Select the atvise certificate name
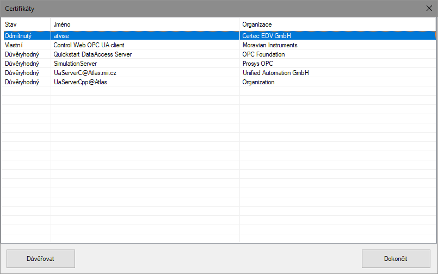The width and height of the screenshot is (438, 274). pyautogui.click(x=60, y=36)
